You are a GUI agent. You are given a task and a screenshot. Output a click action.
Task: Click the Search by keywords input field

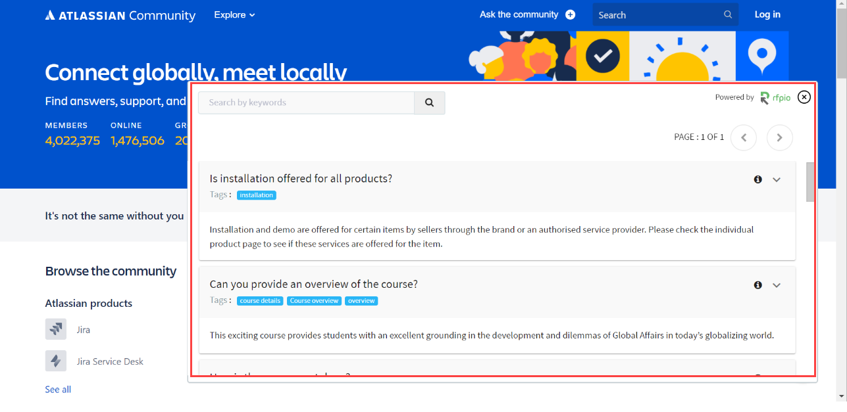click(x=306, y=103)
